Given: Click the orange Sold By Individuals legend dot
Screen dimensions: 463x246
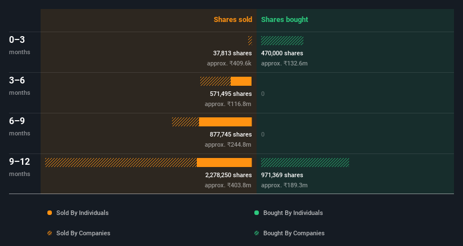Looking at the screenshot, I should [x=50, y=213].
